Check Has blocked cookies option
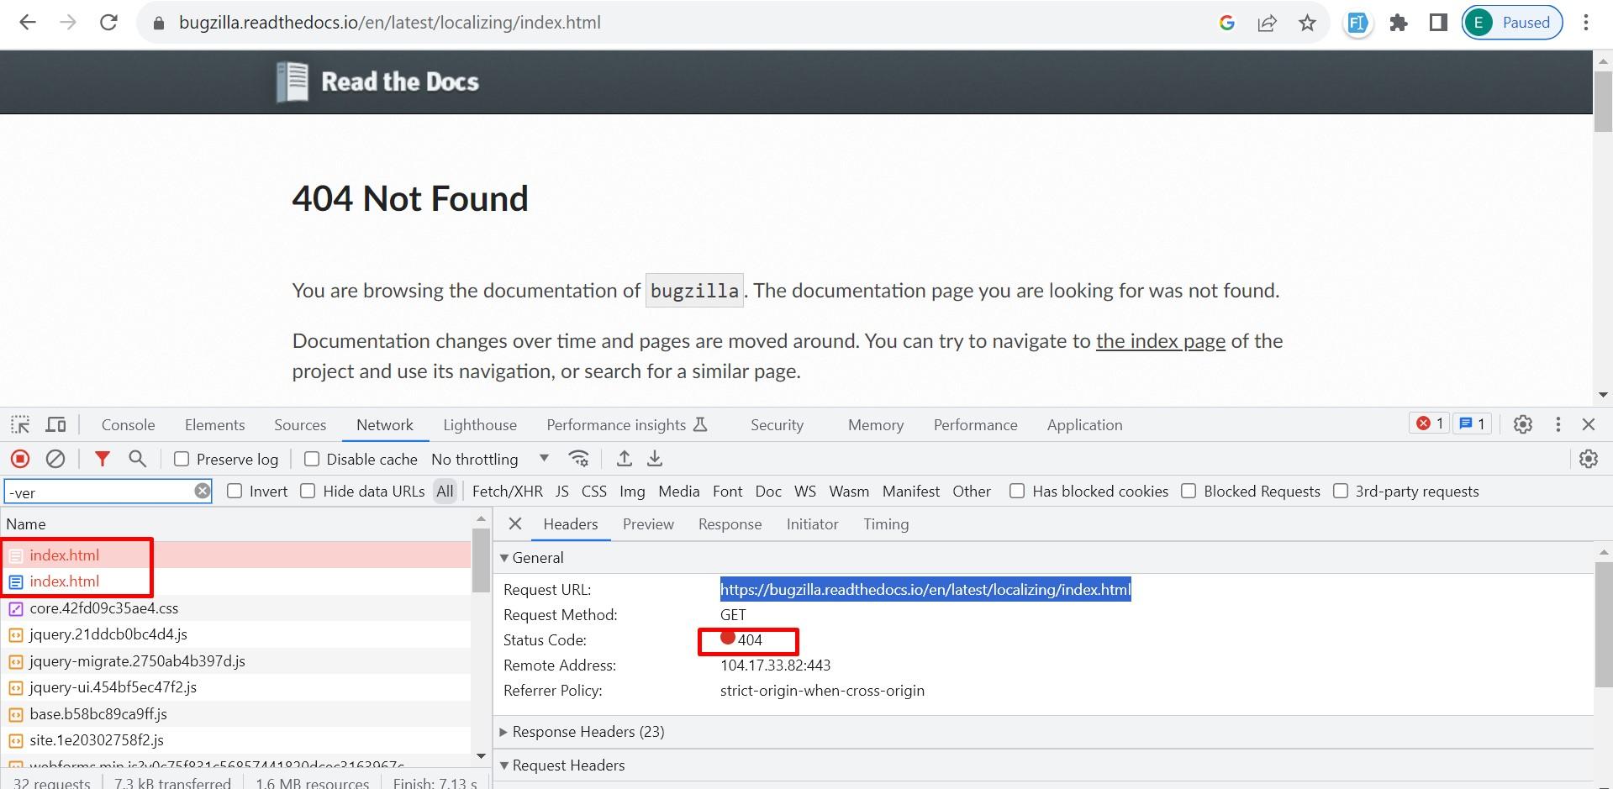 [1017, 491]
